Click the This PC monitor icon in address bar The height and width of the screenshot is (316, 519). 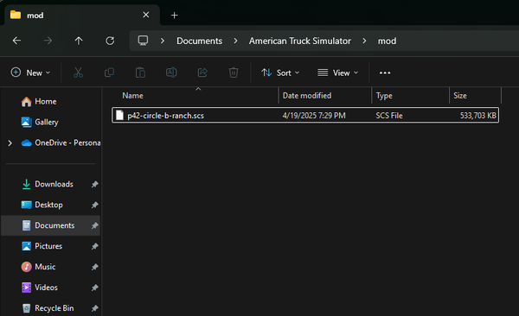pos(143,41)
